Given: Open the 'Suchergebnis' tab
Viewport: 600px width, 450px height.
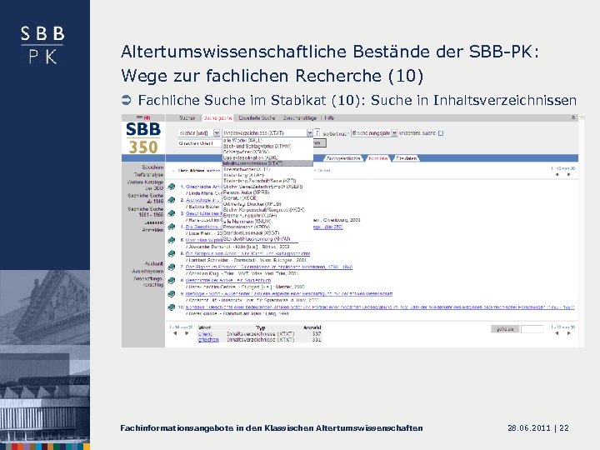Looking at the screenshot, I should click(217, 117).
